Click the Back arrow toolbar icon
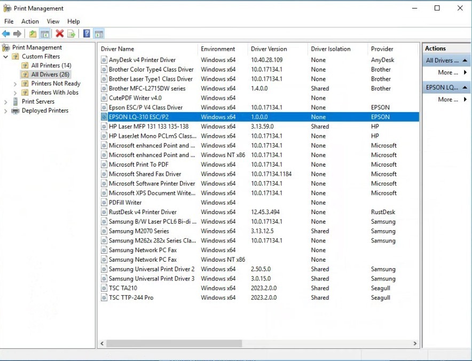 pos(6,34)
